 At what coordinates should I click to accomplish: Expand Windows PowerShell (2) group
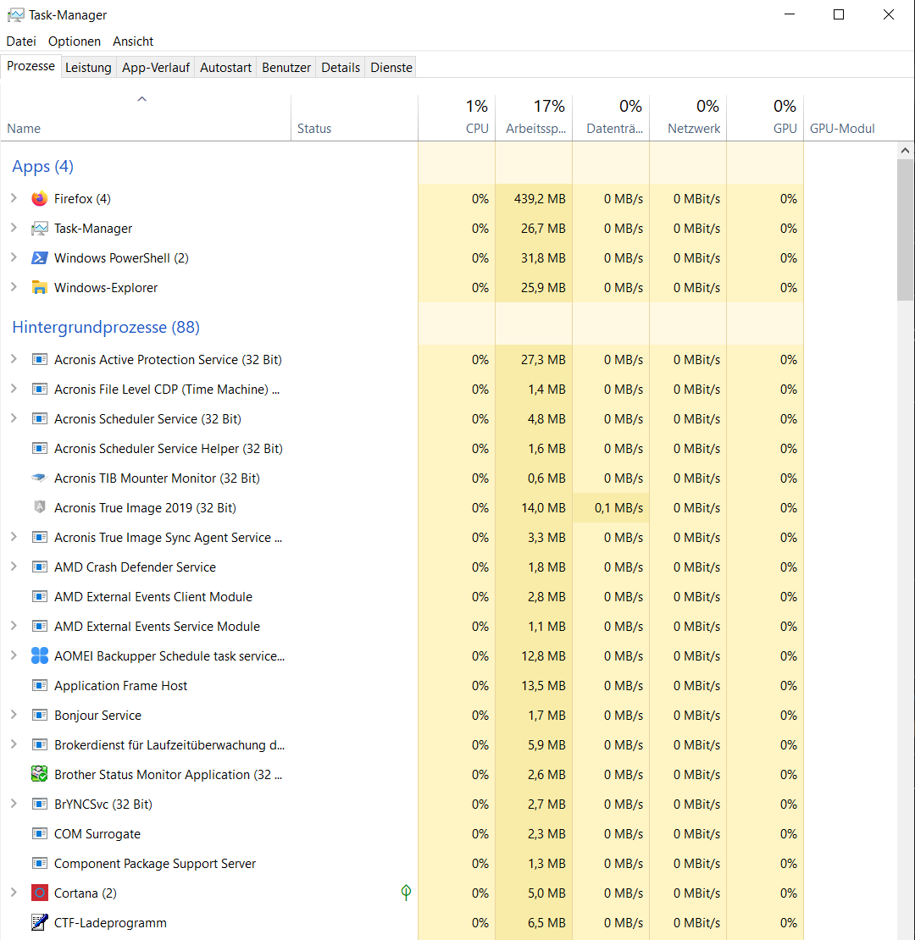tap(14, 257)
